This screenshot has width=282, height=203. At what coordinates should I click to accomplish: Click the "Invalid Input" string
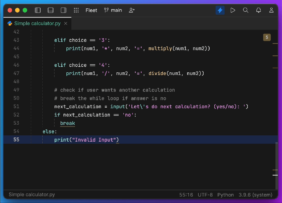(94, 140)
